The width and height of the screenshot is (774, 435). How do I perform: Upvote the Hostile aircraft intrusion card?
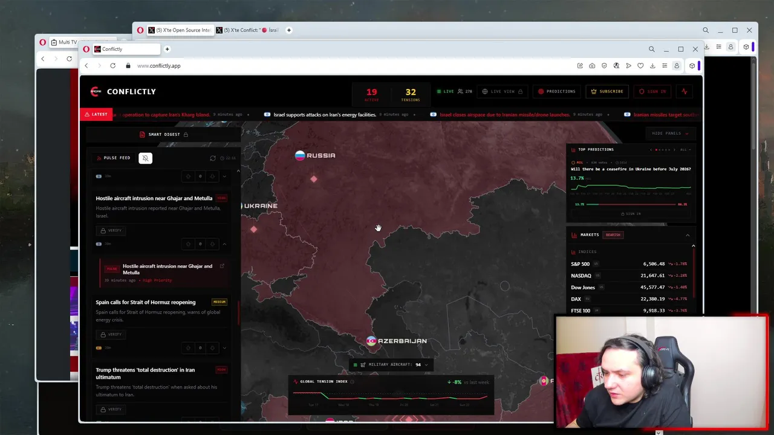point(188,244)
